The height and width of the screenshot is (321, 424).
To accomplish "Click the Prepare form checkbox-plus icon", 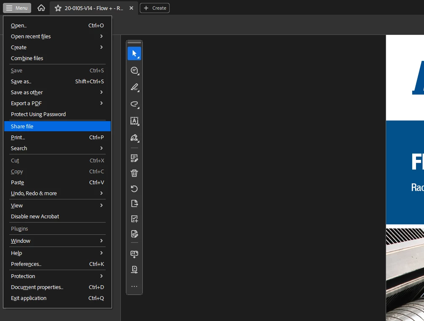I will [x=134, y=219].
